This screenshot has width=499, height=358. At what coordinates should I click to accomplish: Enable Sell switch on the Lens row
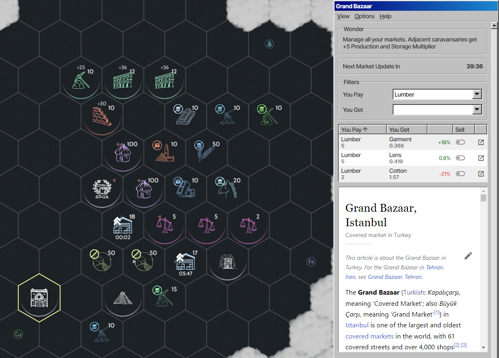(460, 158)
